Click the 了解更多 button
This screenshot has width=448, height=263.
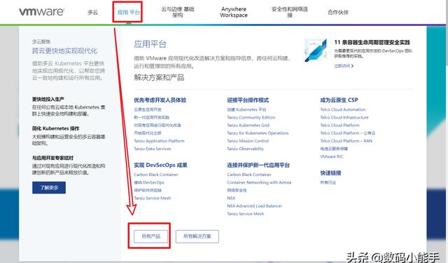click(x=49, y=187)
